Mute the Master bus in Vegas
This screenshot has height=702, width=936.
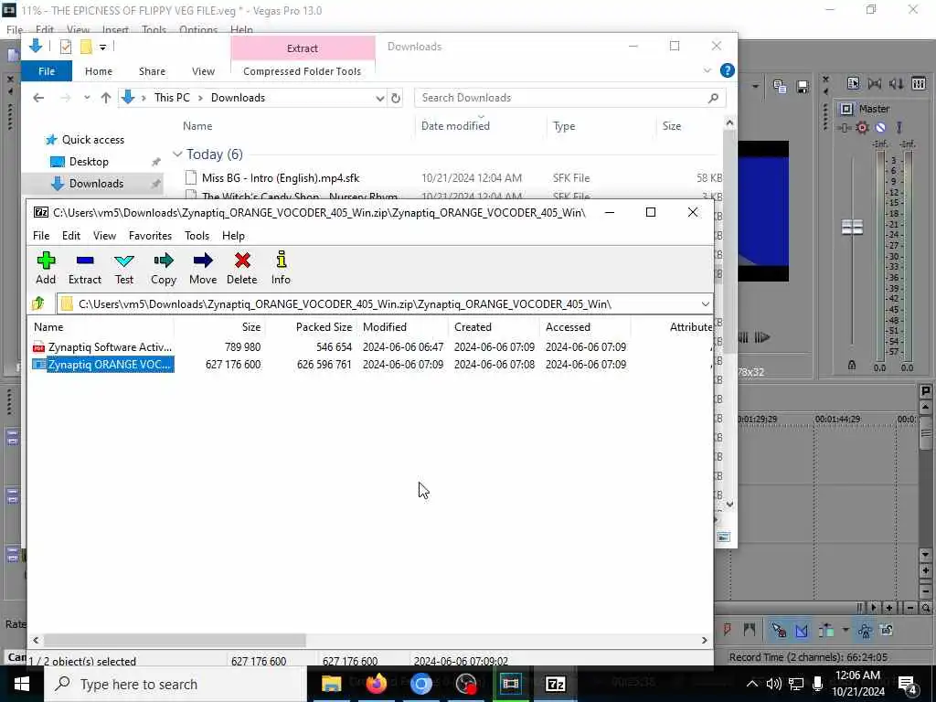pyautogui.click(x=880, y=127)
